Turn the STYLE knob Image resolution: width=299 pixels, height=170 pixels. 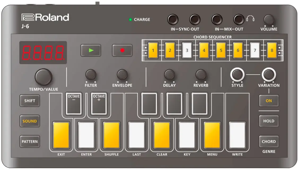pyautogui.click(x=238, y=75)
